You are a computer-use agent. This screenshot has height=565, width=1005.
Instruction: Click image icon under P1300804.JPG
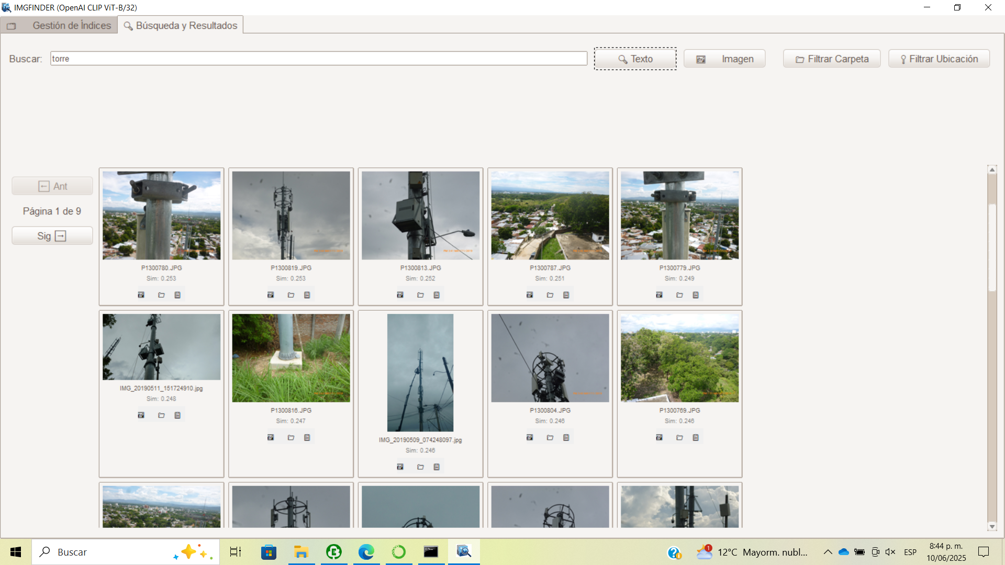(530, 438)
